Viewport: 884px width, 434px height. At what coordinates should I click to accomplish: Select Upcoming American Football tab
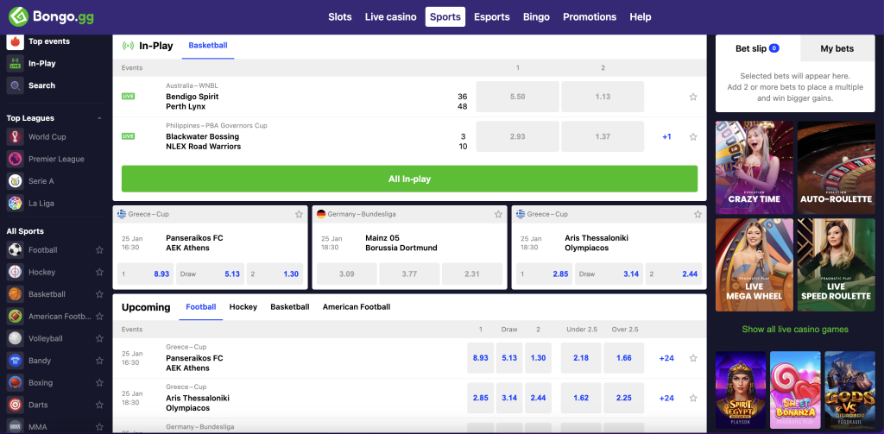[x=357, y=307]
